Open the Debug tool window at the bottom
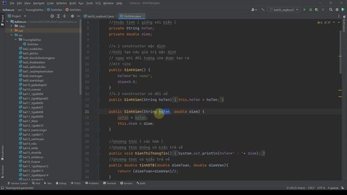The height and width of the screenshot is (195, 347). point(61,183)
